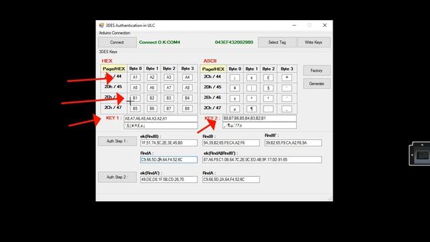The width and height of the screenshot is (430, 242).
Task: Click the RndB' field starting 39,B2,65
Action: 293,143
